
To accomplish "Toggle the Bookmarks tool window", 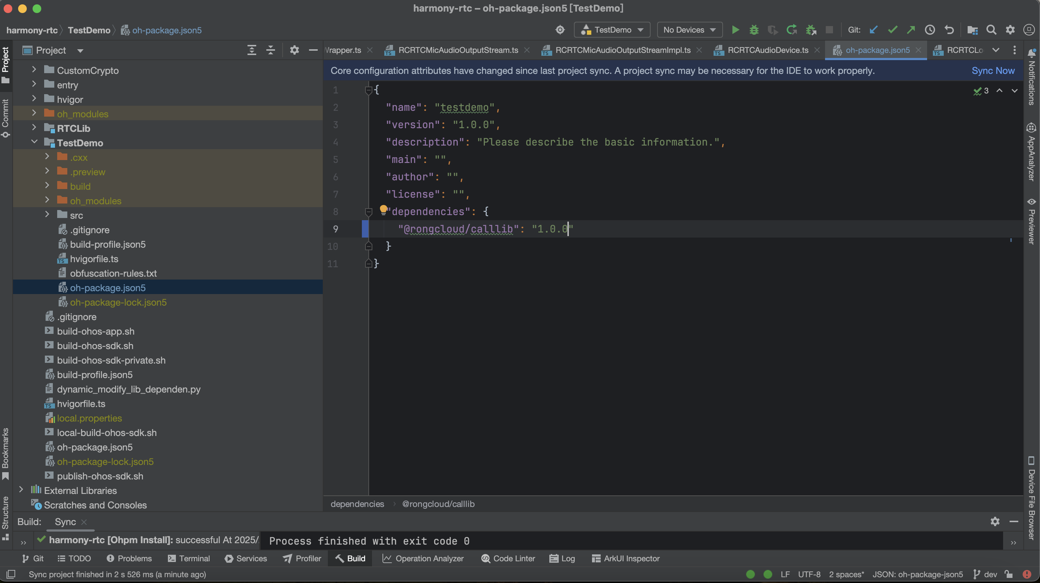I will (6, 454).
